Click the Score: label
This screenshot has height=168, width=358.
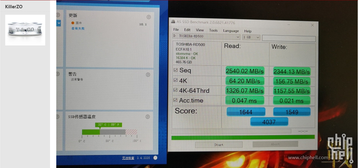point(186,111)
